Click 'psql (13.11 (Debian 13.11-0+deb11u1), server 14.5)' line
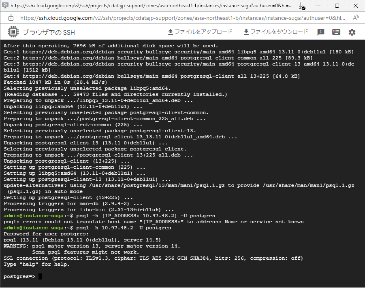 point(82,240)
